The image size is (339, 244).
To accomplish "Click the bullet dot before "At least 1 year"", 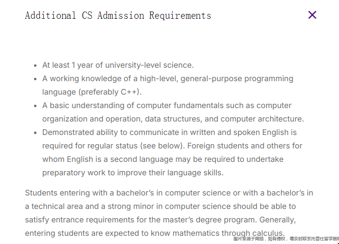I will tap(35, 66).
